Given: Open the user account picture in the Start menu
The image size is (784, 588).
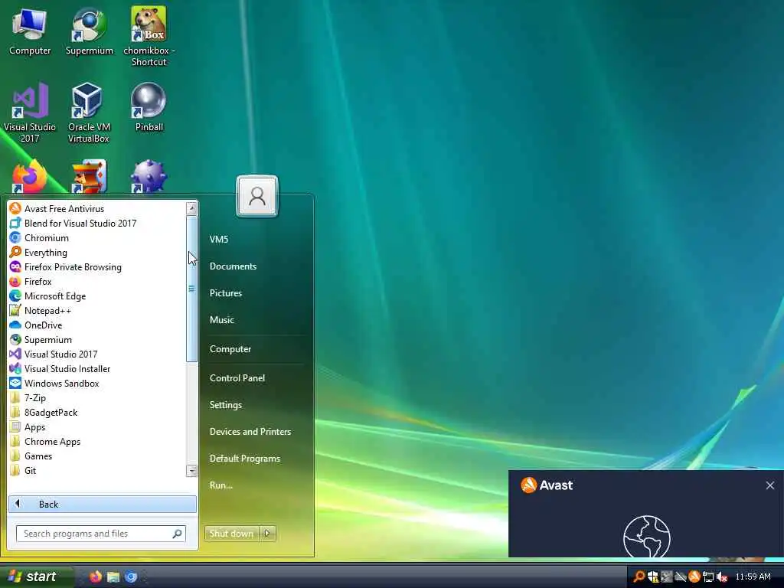Looking at the screenshot, I should point(257,196).
